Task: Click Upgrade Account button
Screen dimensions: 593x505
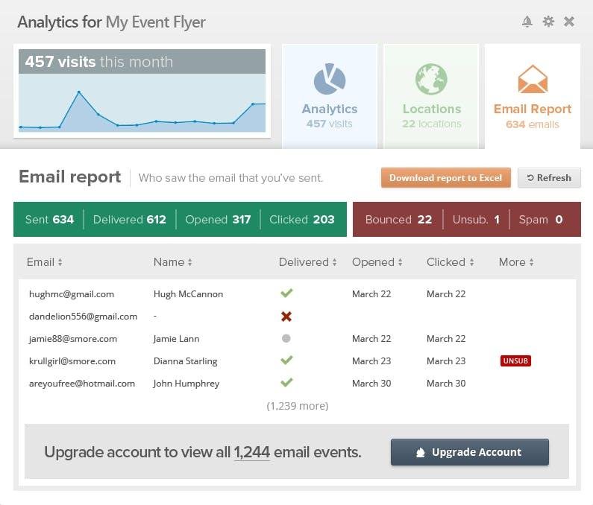Action: [x=470, y=452]
